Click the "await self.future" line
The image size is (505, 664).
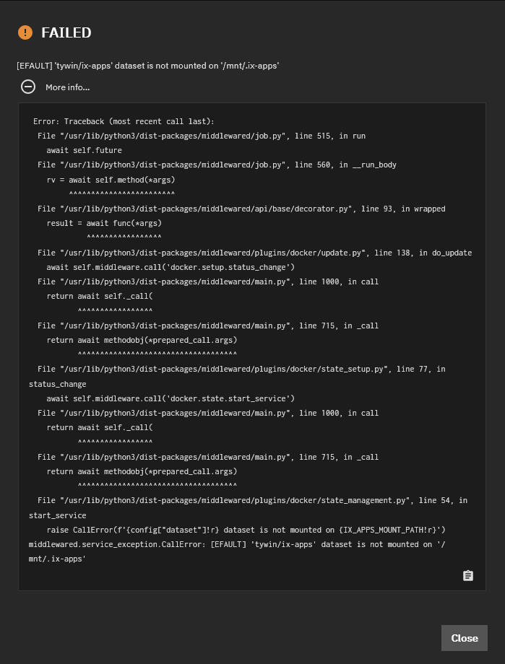(84, 150)
